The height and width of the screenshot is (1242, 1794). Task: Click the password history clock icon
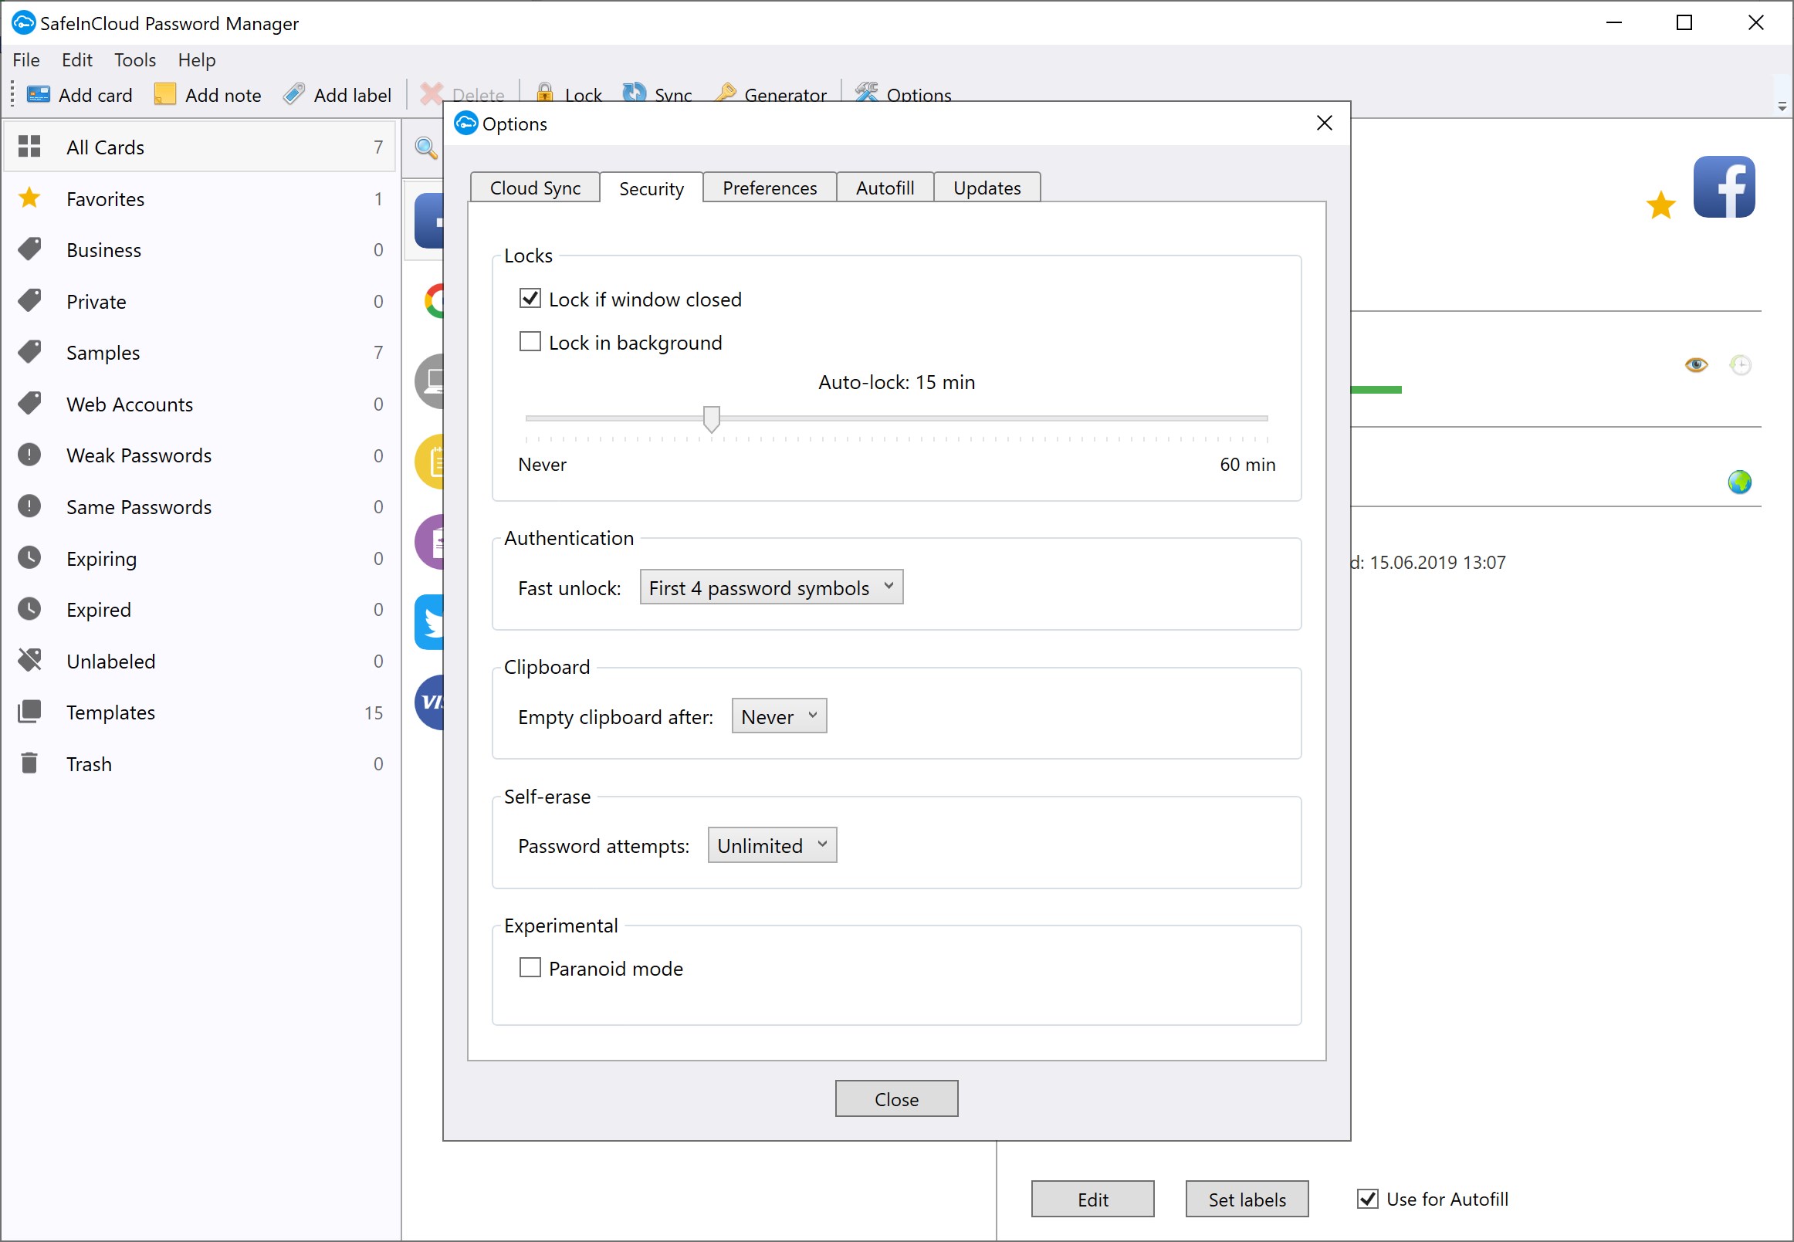pyautogui.click(x=1739, y=364)
